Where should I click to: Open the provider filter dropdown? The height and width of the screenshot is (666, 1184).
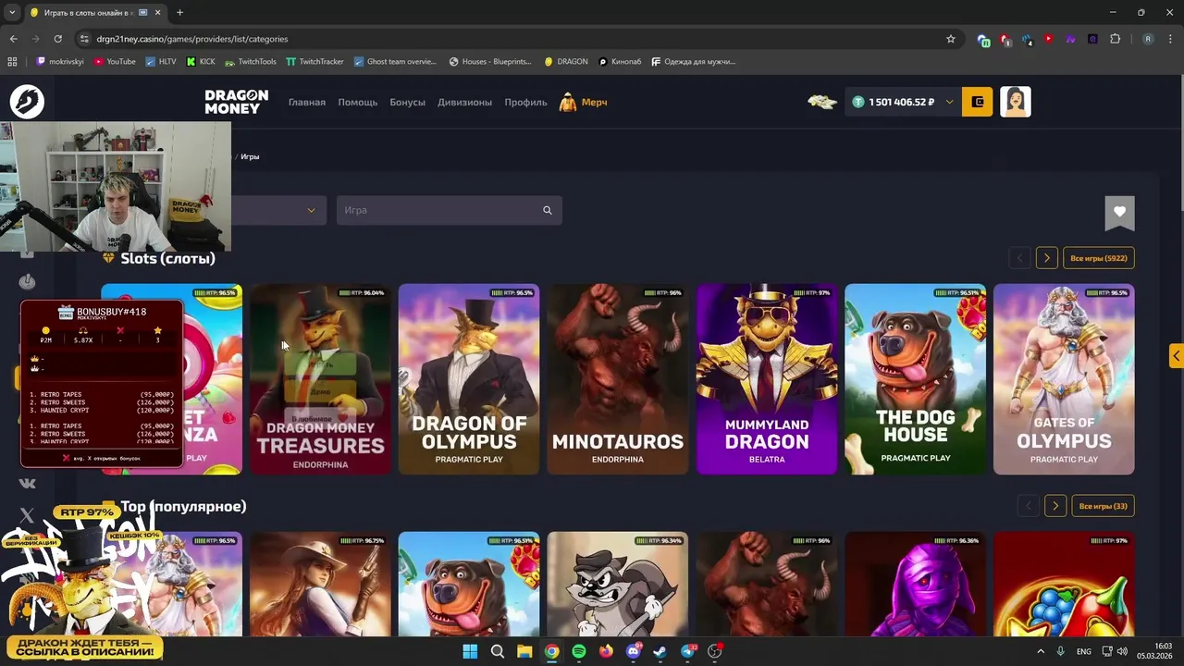tap(278, 210)
